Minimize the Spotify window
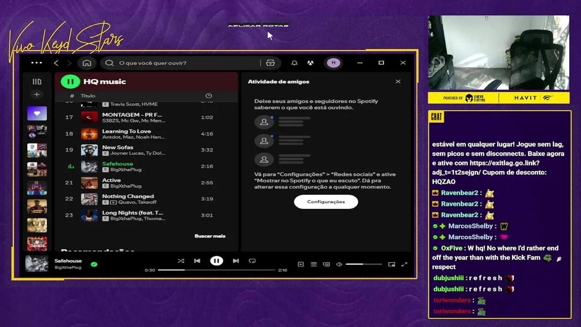 [x=360, y=63]
